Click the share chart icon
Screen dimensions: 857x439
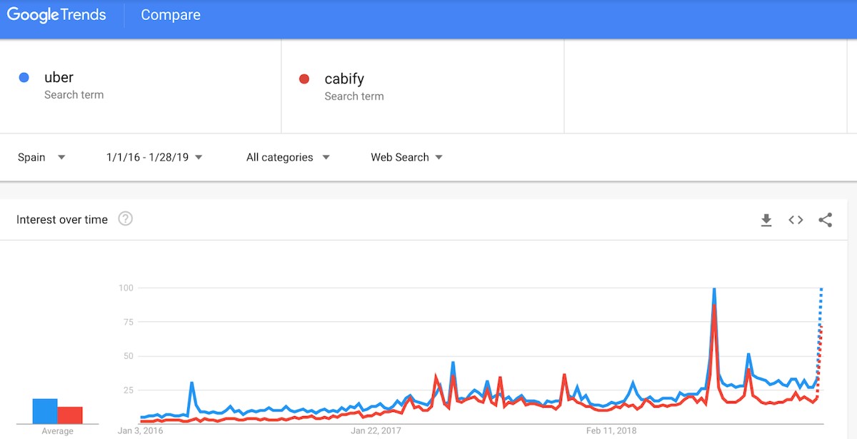coord(826,220)
